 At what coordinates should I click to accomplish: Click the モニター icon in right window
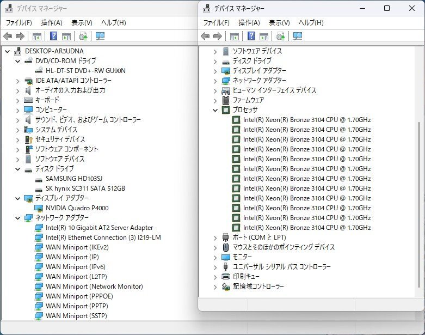pos(226,257)
